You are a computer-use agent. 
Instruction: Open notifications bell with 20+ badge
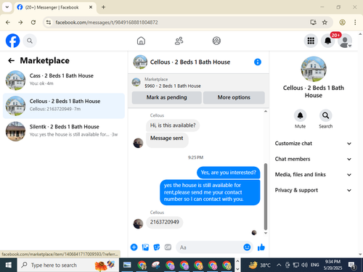(327, 41)
